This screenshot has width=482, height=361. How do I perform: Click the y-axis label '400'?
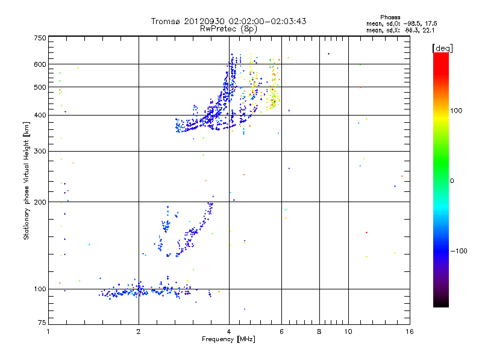tap(40, 115)
